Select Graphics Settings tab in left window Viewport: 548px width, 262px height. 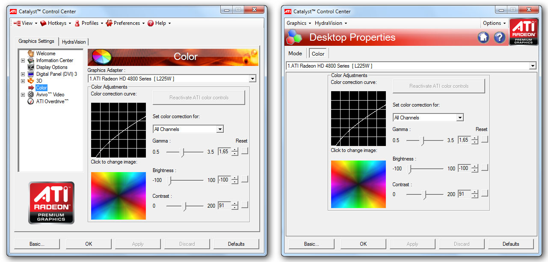click(36, 41)
